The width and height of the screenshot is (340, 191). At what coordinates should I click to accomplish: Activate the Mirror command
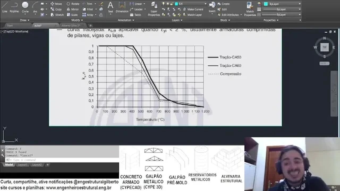coord(73,9)
